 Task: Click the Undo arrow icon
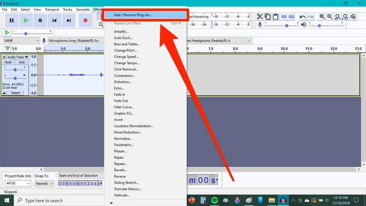pyautogui.click(x=302, y=17)
